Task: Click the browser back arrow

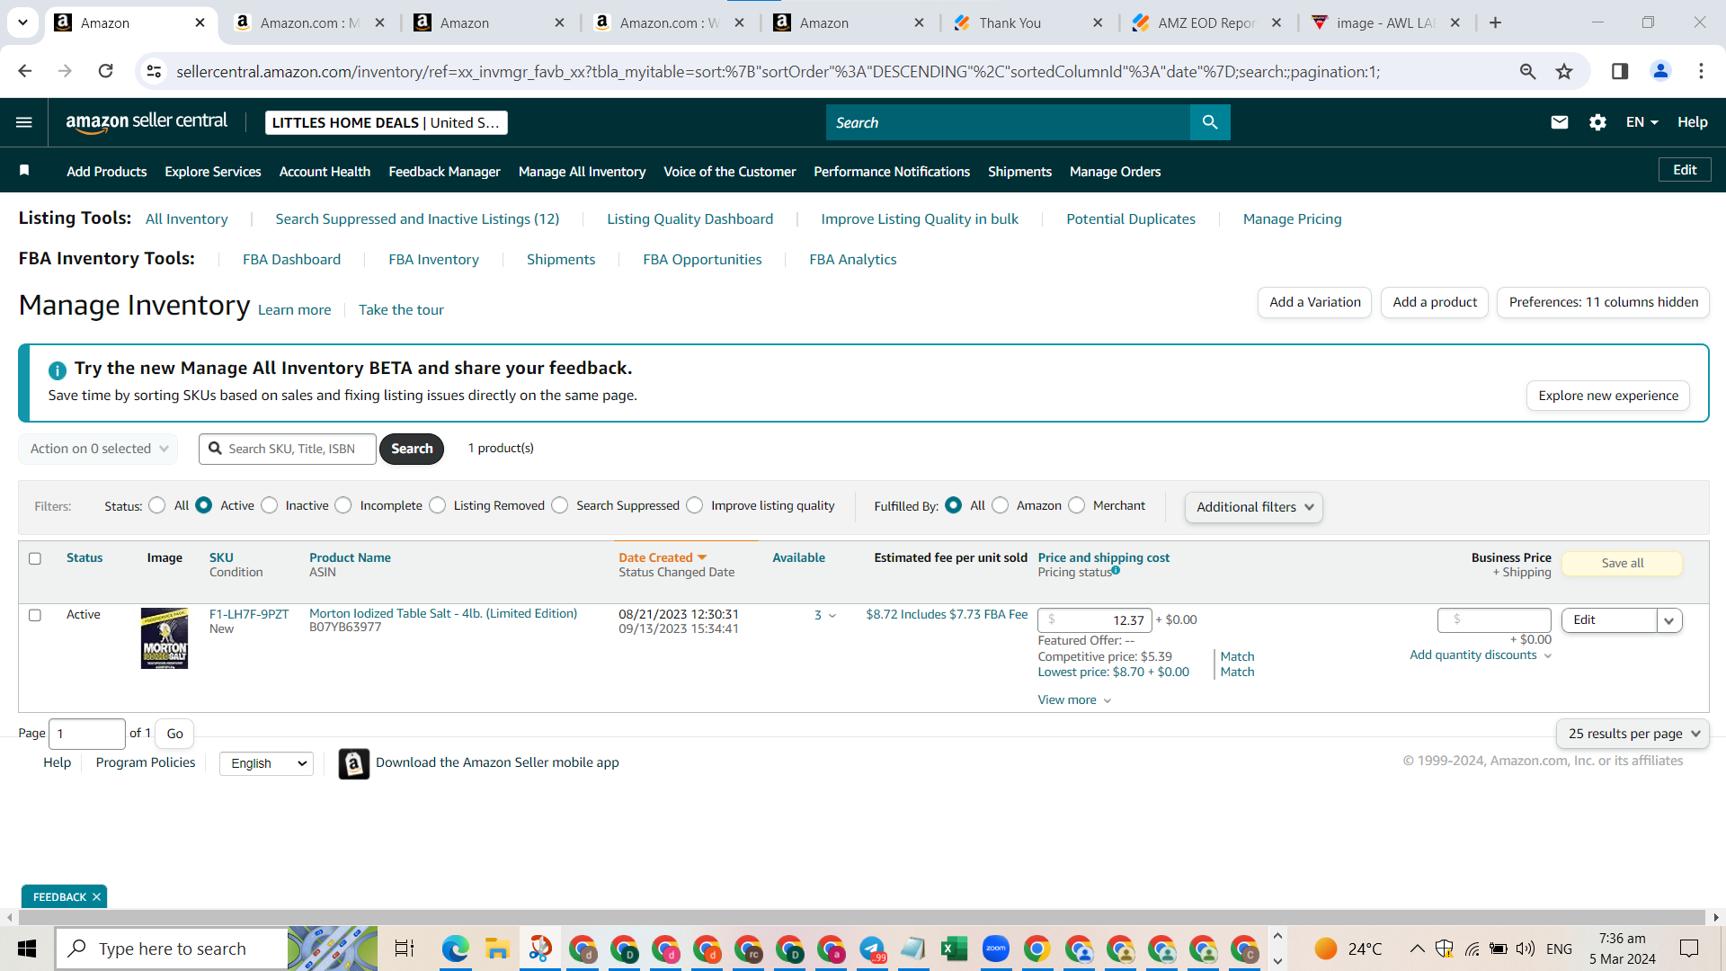Action: [x=24, y=71]
